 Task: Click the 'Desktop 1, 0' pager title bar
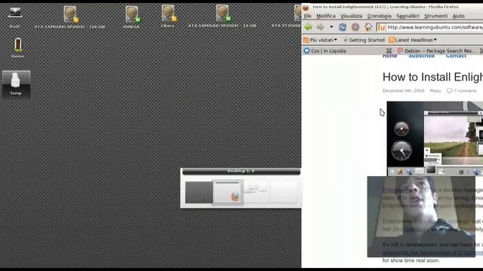pyautogui.click(x=241, y=171)
